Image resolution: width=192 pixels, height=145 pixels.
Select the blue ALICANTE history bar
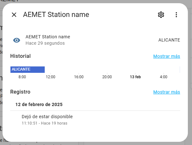27,70
